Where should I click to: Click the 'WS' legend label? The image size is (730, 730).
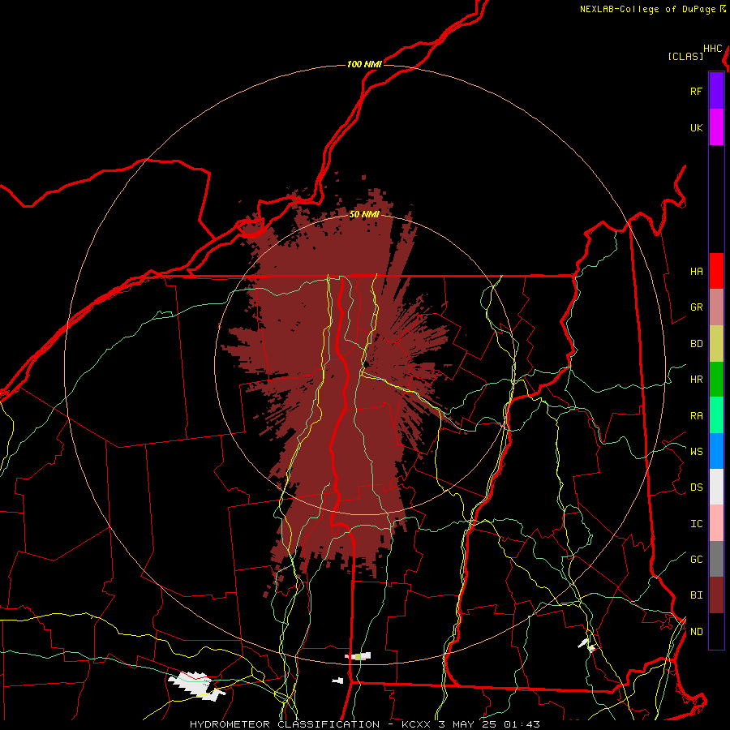tap(696, 451)
